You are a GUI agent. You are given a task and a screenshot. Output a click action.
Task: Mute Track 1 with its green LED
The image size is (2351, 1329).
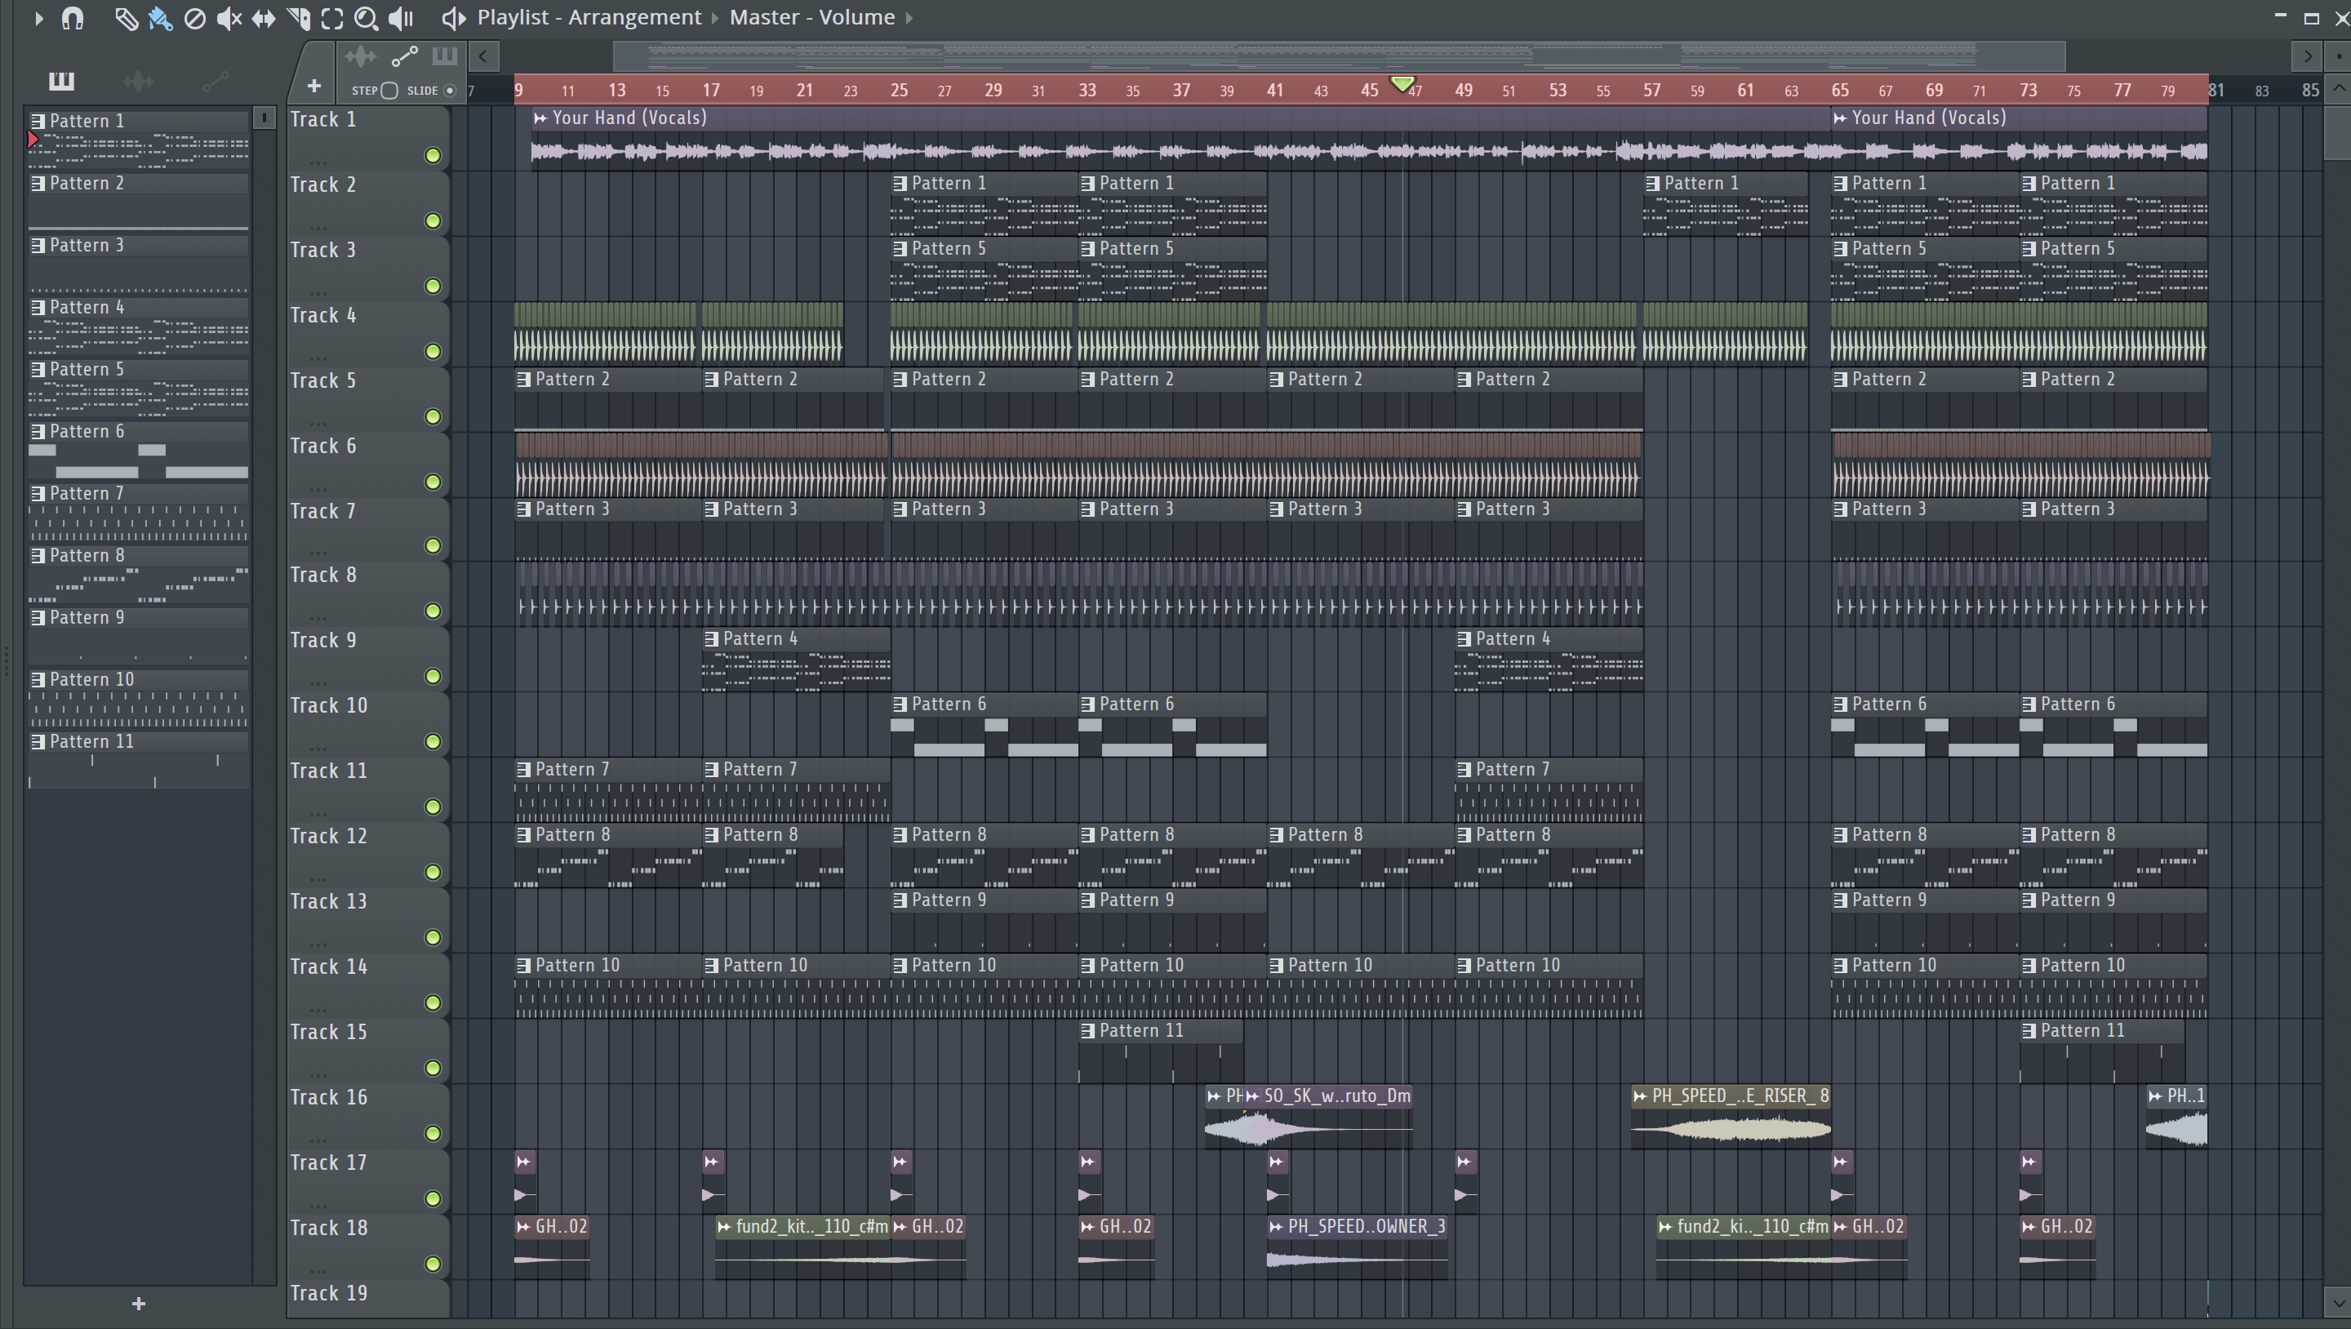click(433, 156)
